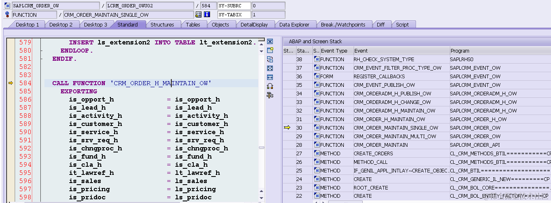Click the LCRM_ORDER_OWU02 include field
Image resolution: width=551 pixels, height=203 pixels.
[x=150, y=6]
